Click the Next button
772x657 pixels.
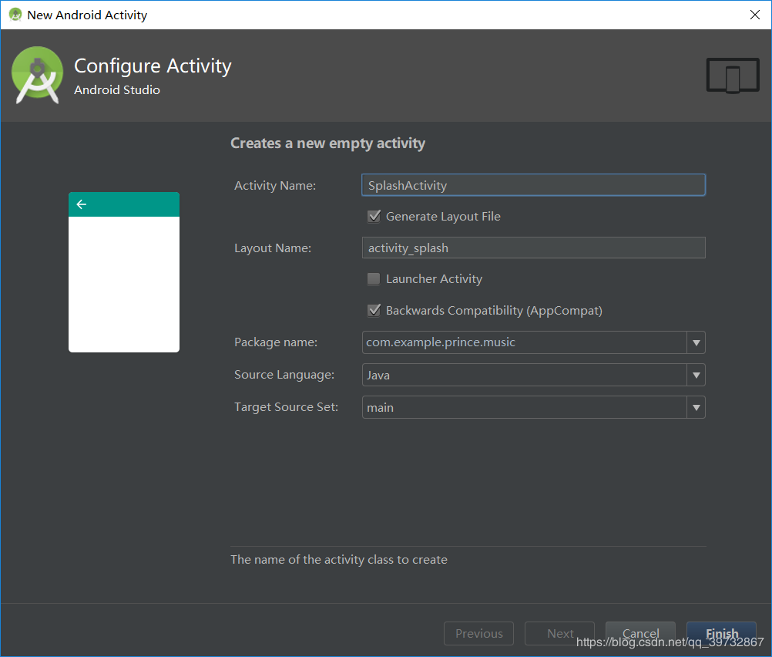pos(559,633)
